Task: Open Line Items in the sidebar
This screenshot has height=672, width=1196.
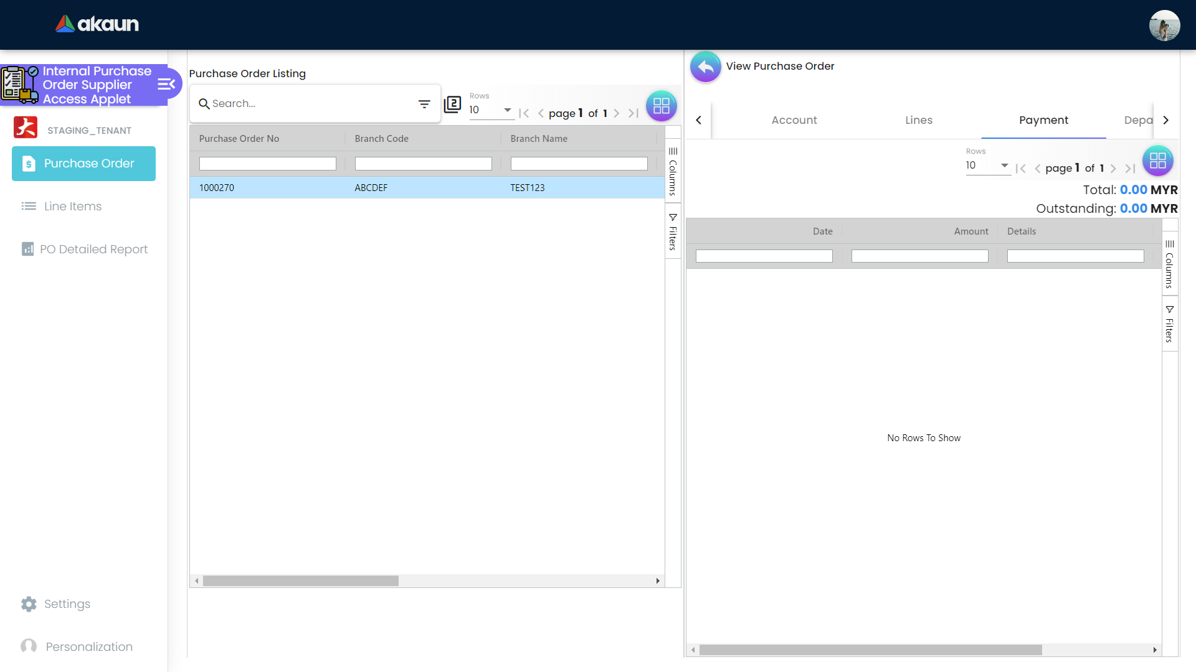Action: pyautogui.click(x=73, y=206)
